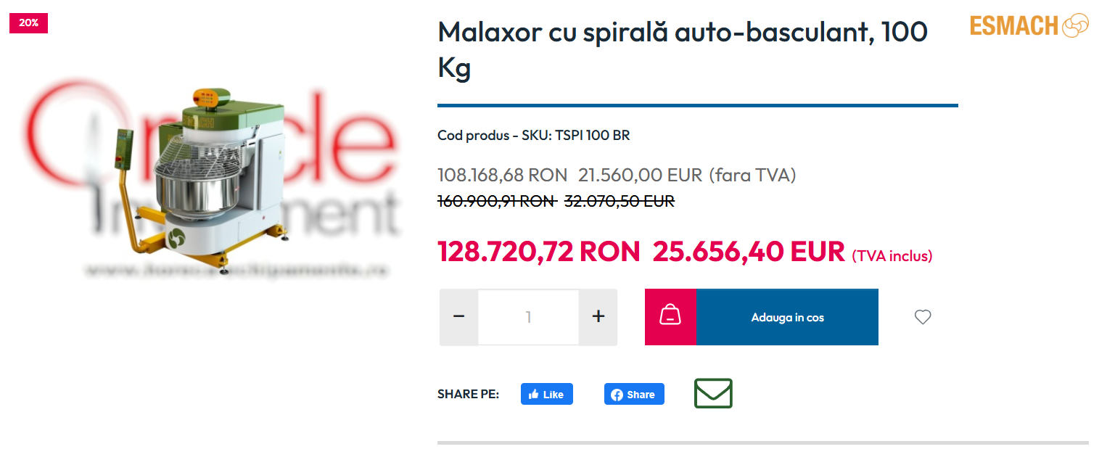Click the SHARE PE label
The height and width of the screenshot is (457, 1107).
(x=468, y=395)
